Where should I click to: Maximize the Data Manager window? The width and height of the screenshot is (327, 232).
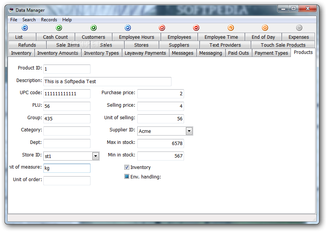294,8
